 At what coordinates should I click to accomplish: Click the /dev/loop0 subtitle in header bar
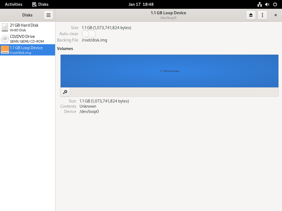coord(168,18)
